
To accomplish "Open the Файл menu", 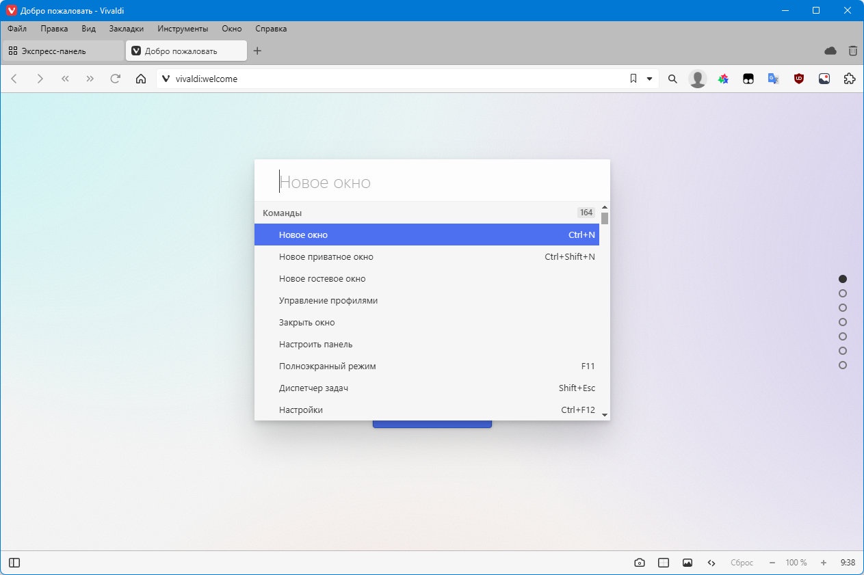I will [x=17, y=29].
